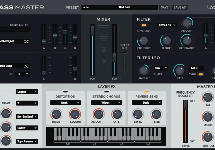Viewport: 215px width, 150px height.
Task: Click the Distortion COLOUR knob
Action: [75, 114]
